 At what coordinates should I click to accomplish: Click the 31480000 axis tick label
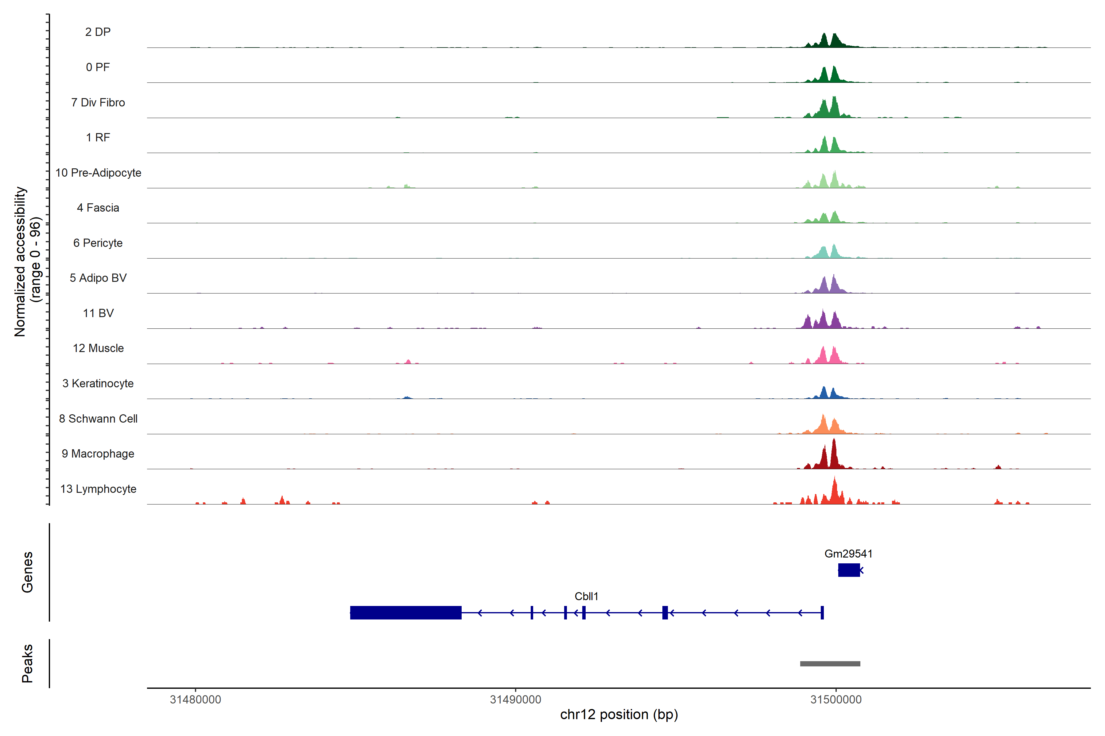pyautogui.click(x=196, y=700)
